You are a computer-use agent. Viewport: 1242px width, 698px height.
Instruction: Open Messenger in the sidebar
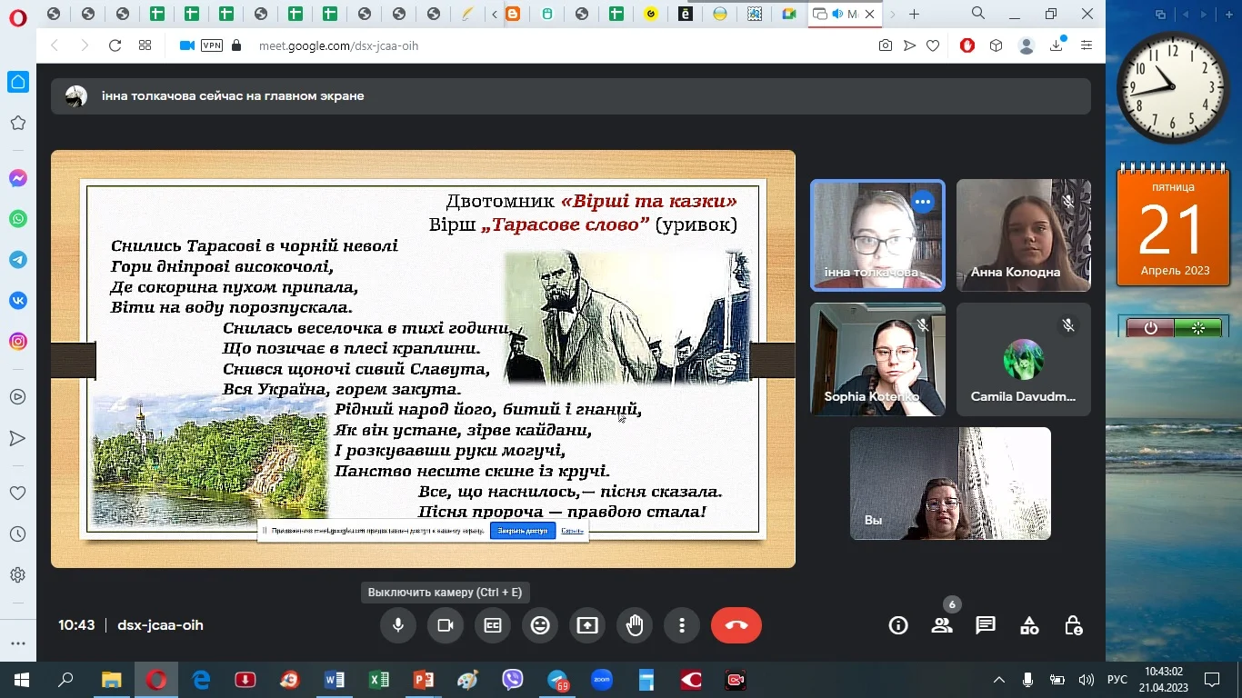(x=17, y=178)
